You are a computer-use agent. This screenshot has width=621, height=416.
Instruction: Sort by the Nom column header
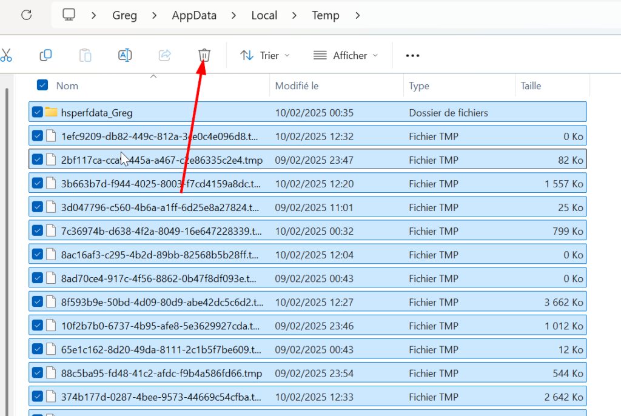[x=67, y=86]
